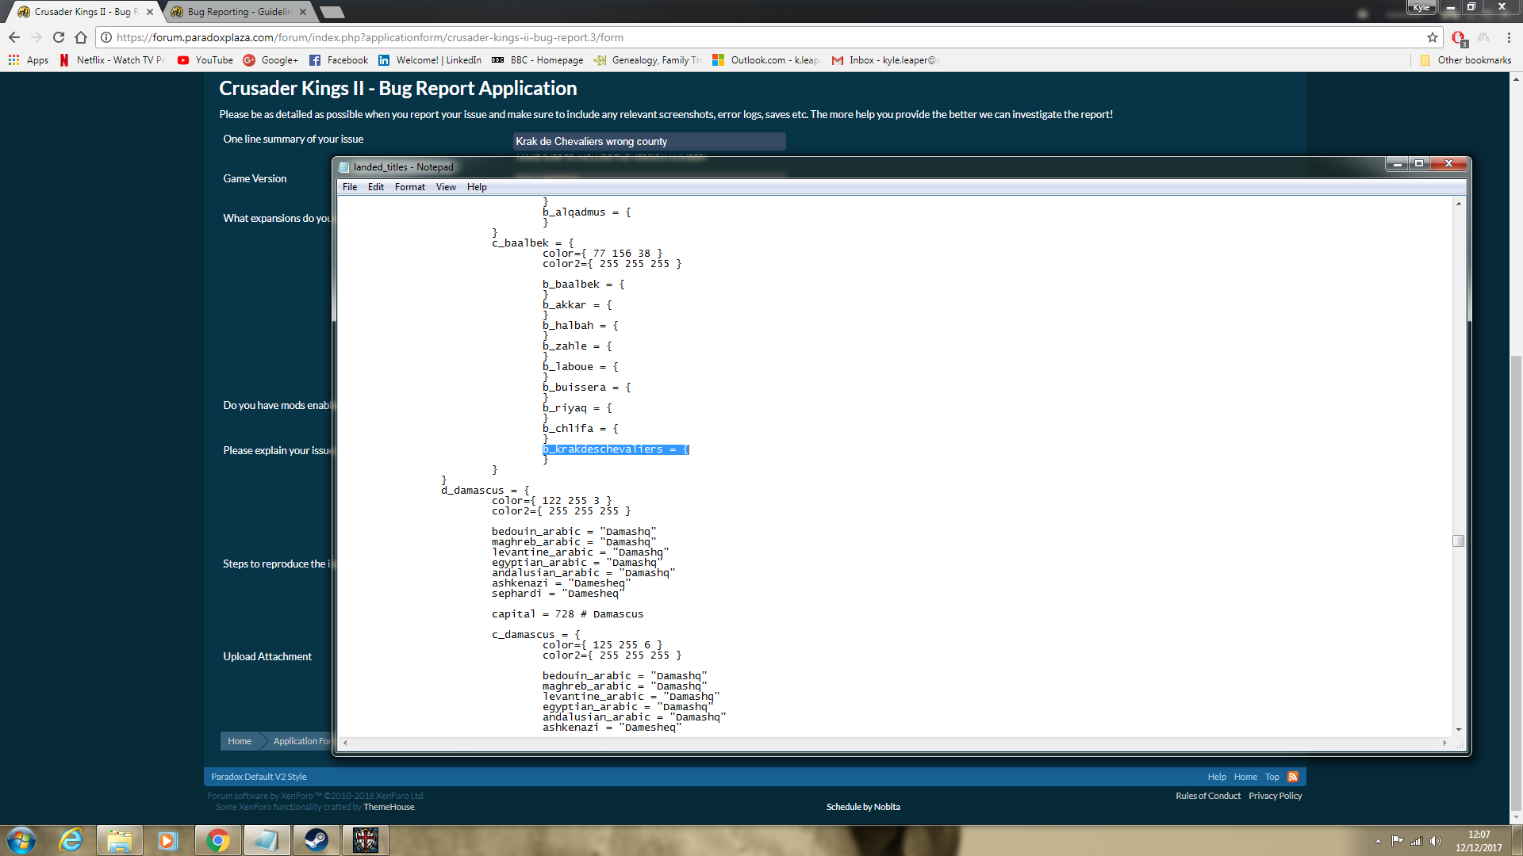The width and height of the screenshot is (1523, 856).
Task: Click the browser home icon
Action: point(81,37)
